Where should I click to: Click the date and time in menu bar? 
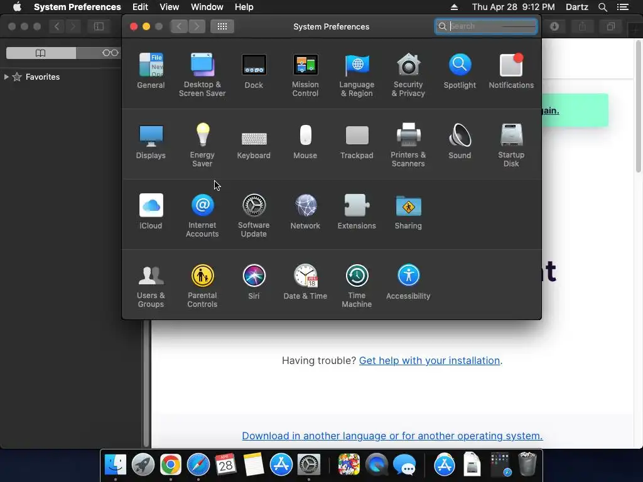[514, 7]
